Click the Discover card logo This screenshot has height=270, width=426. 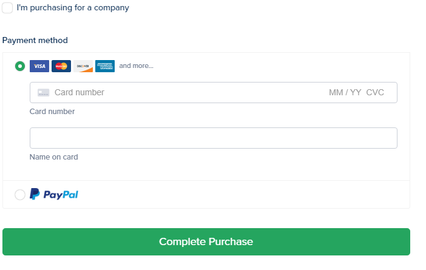click(x=83, y=66)
